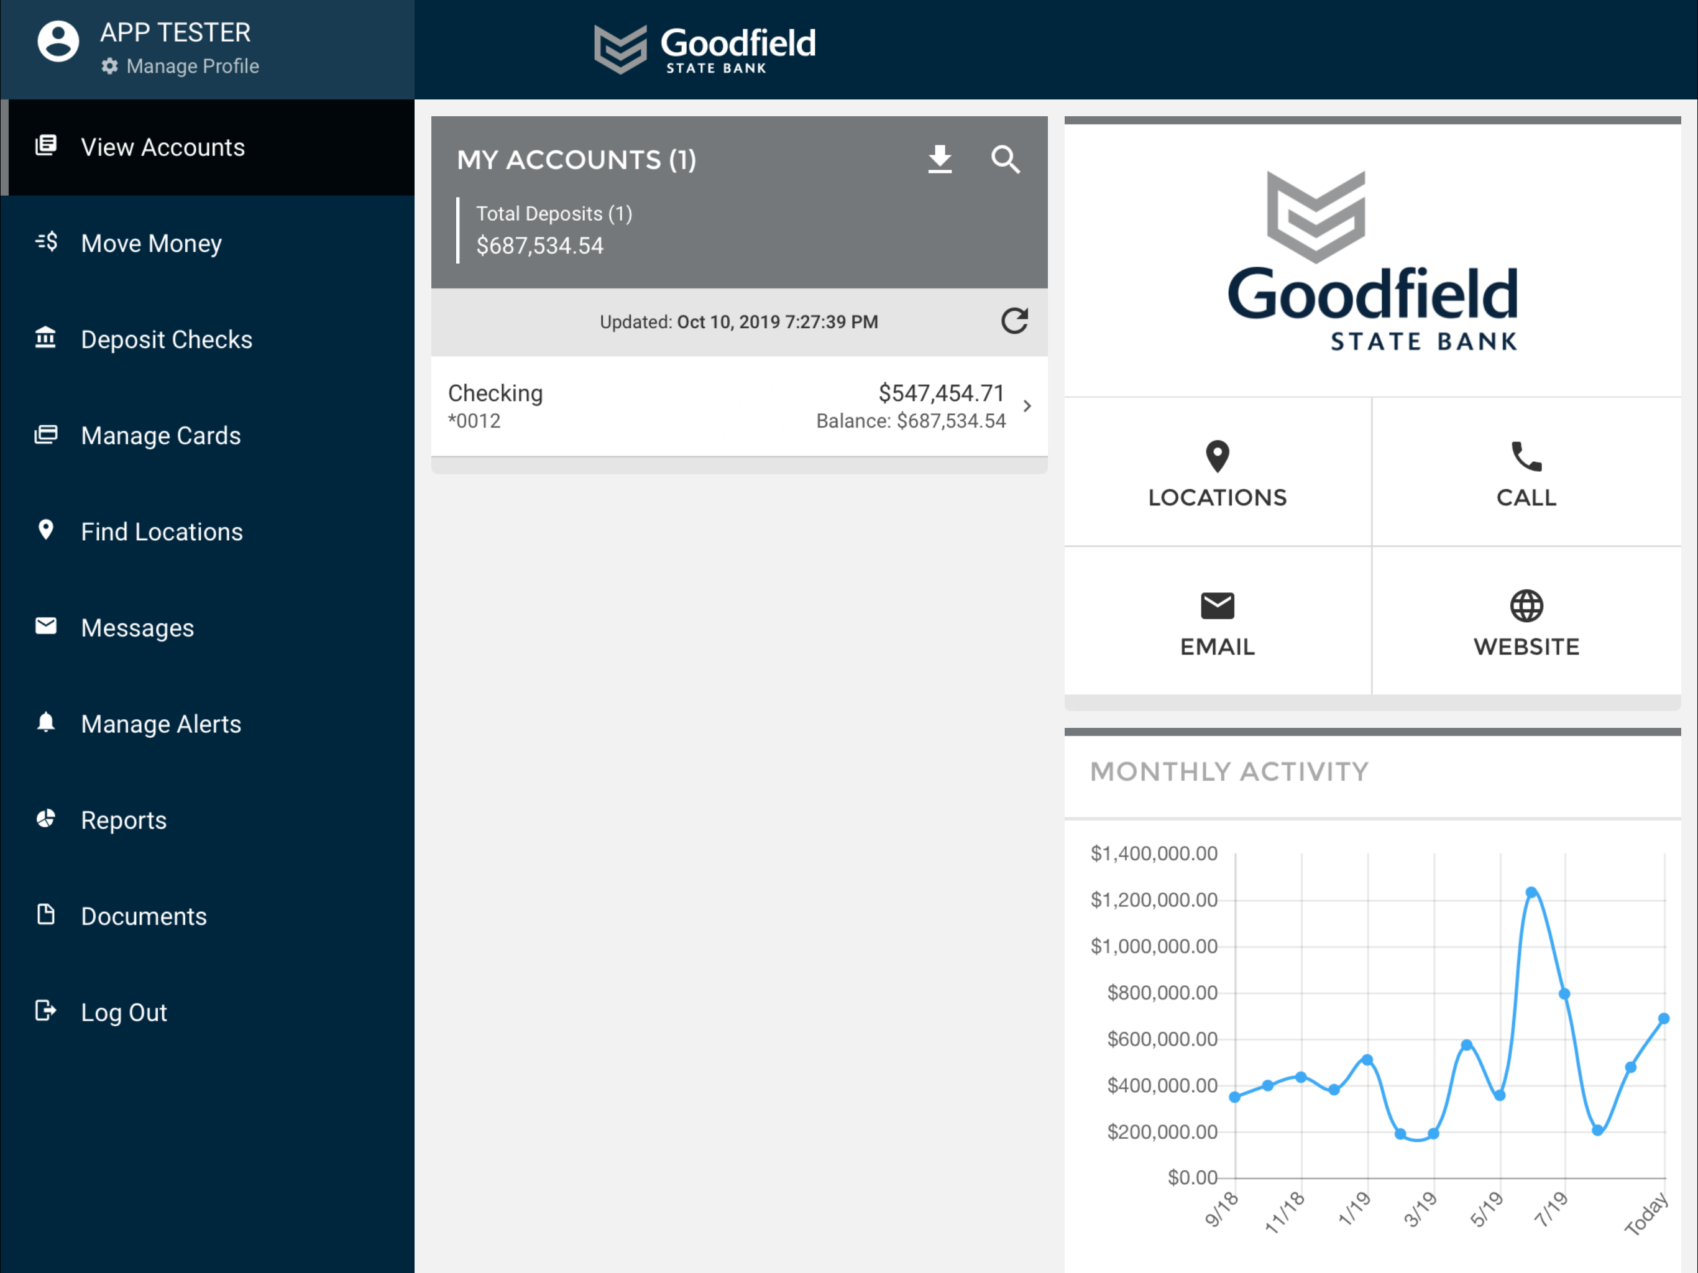Click the Email envelope icon
This screenshot has height=1273, width=1698.
pyautogui.click(x=1218, y=606)
